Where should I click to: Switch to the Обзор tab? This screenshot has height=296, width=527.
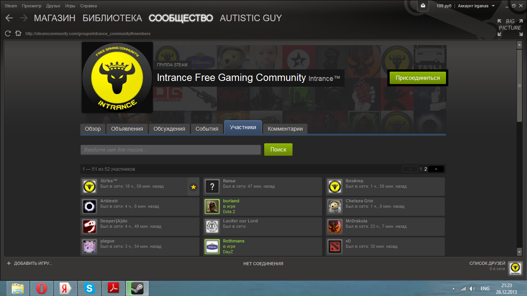tap(93, 129)
